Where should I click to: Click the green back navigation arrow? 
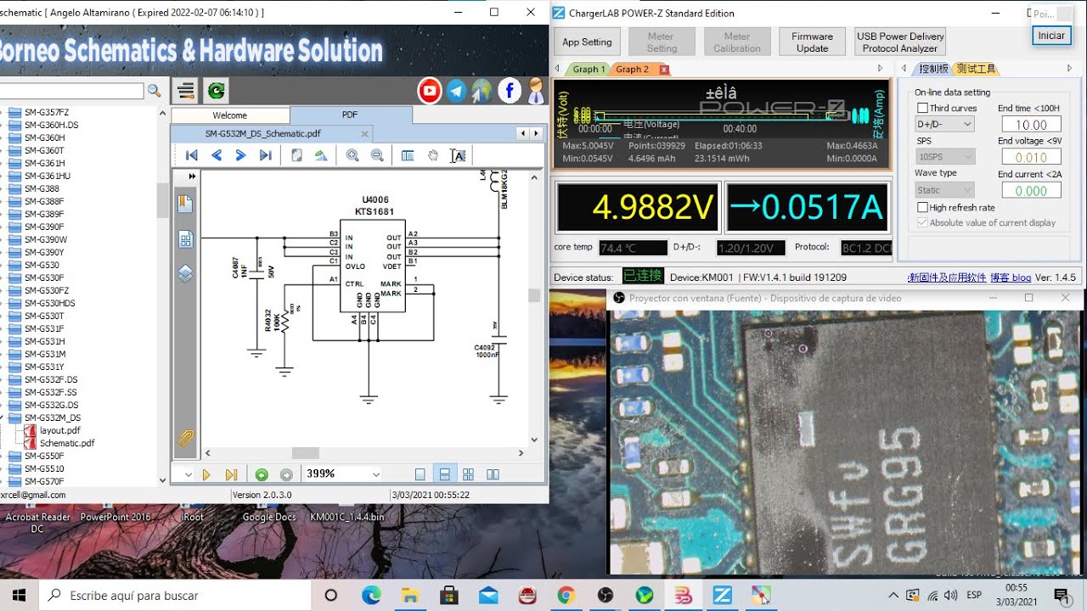coord(262,474)
